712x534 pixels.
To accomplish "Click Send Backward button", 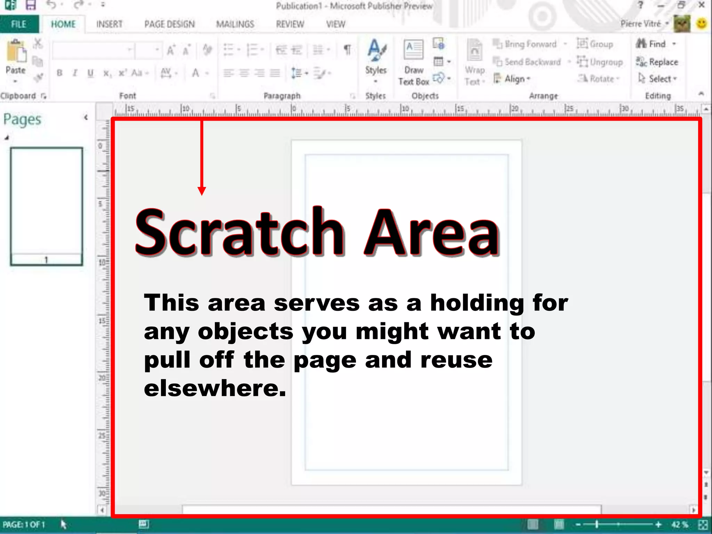I will (527, 62).
